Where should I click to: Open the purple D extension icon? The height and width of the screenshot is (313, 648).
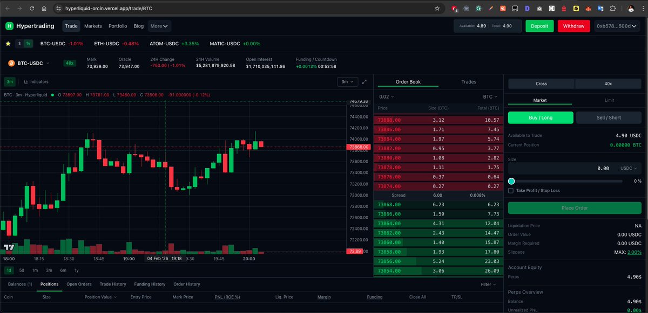[x=527, y=9]
